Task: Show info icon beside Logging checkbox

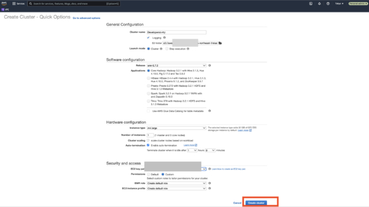Action: 164,37
